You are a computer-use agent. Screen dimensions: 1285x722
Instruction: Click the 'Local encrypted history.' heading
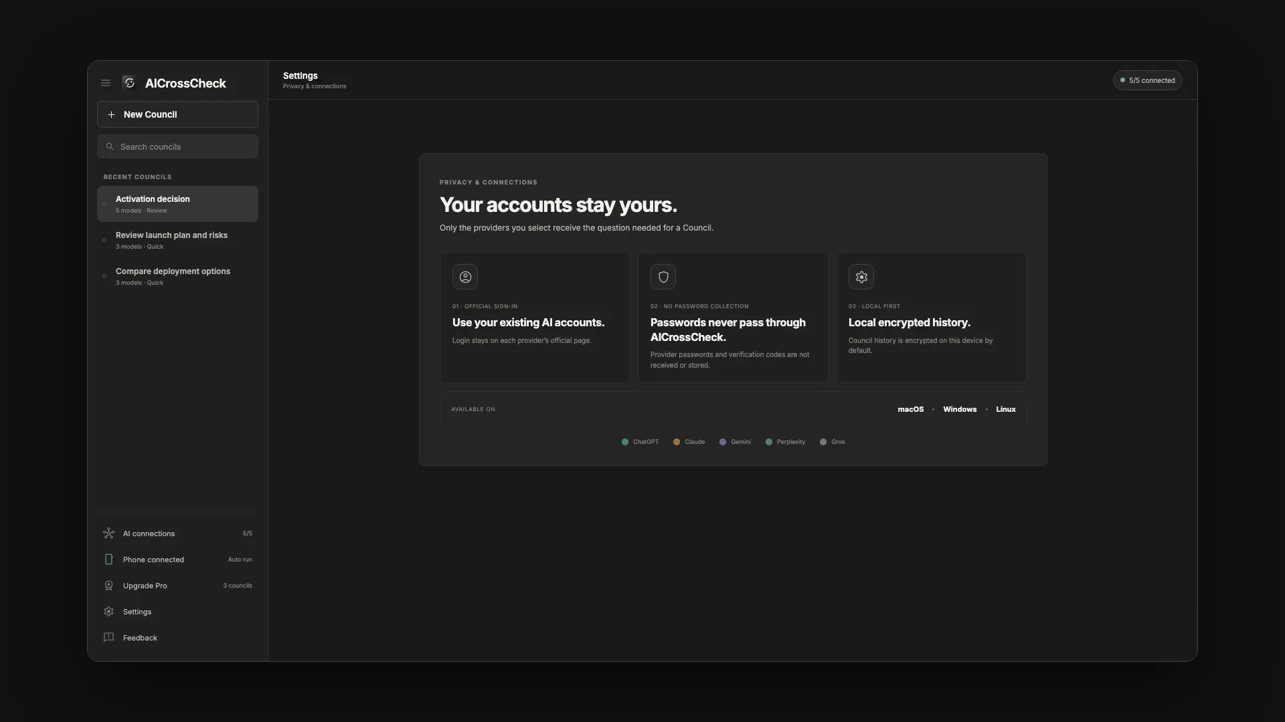(x=909, y=322)
